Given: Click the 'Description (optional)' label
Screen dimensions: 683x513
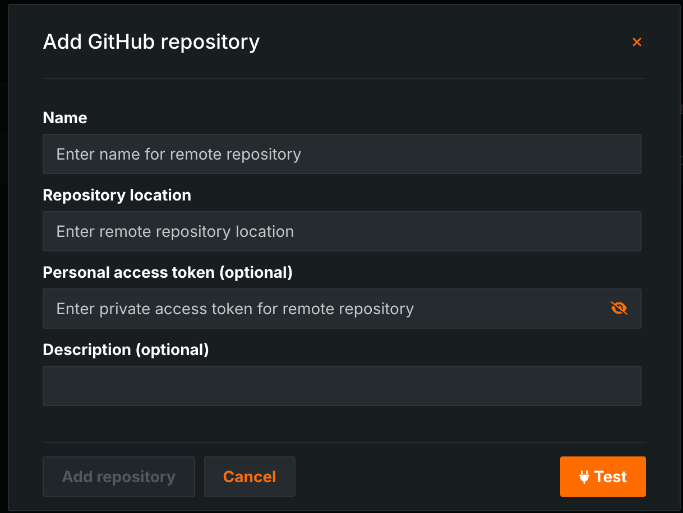Looking at the screenshot, I should [126, 349].
